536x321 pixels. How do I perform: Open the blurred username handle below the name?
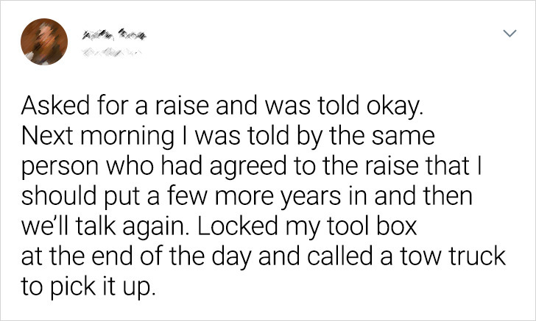coord(111,52)
